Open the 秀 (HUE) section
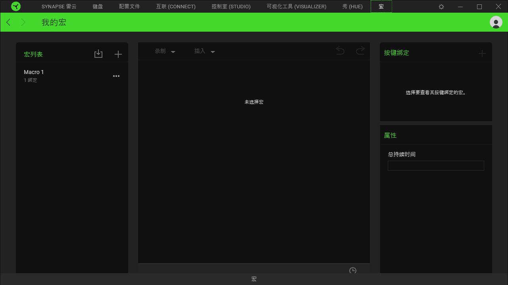Image resolution: width=508 pixels, height=285 pixels. point(352,6)
